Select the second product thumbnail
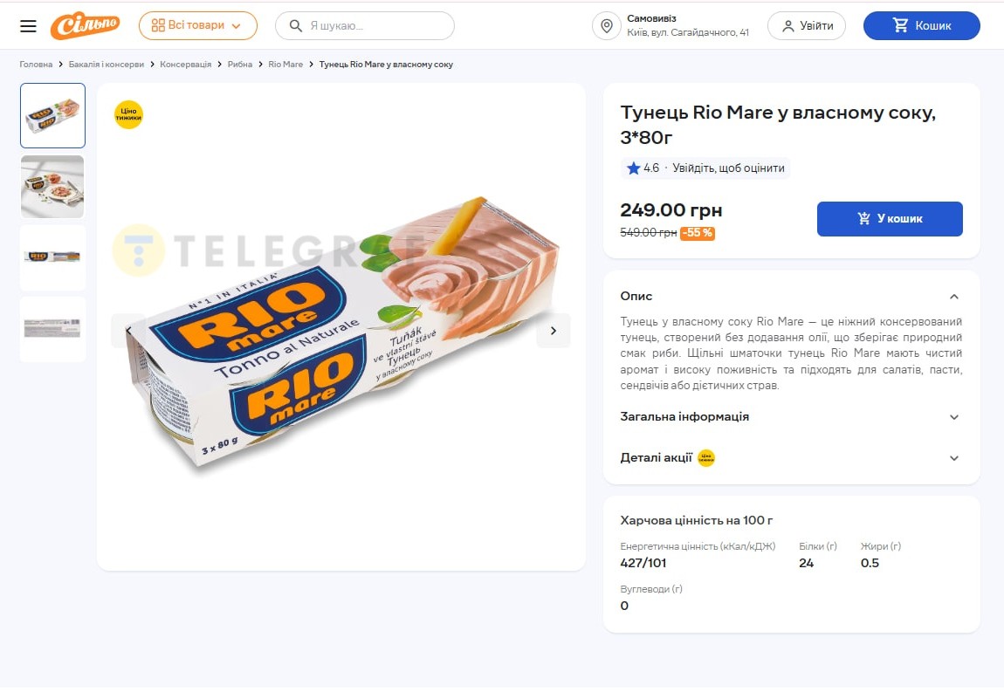 tap(52, 187)
